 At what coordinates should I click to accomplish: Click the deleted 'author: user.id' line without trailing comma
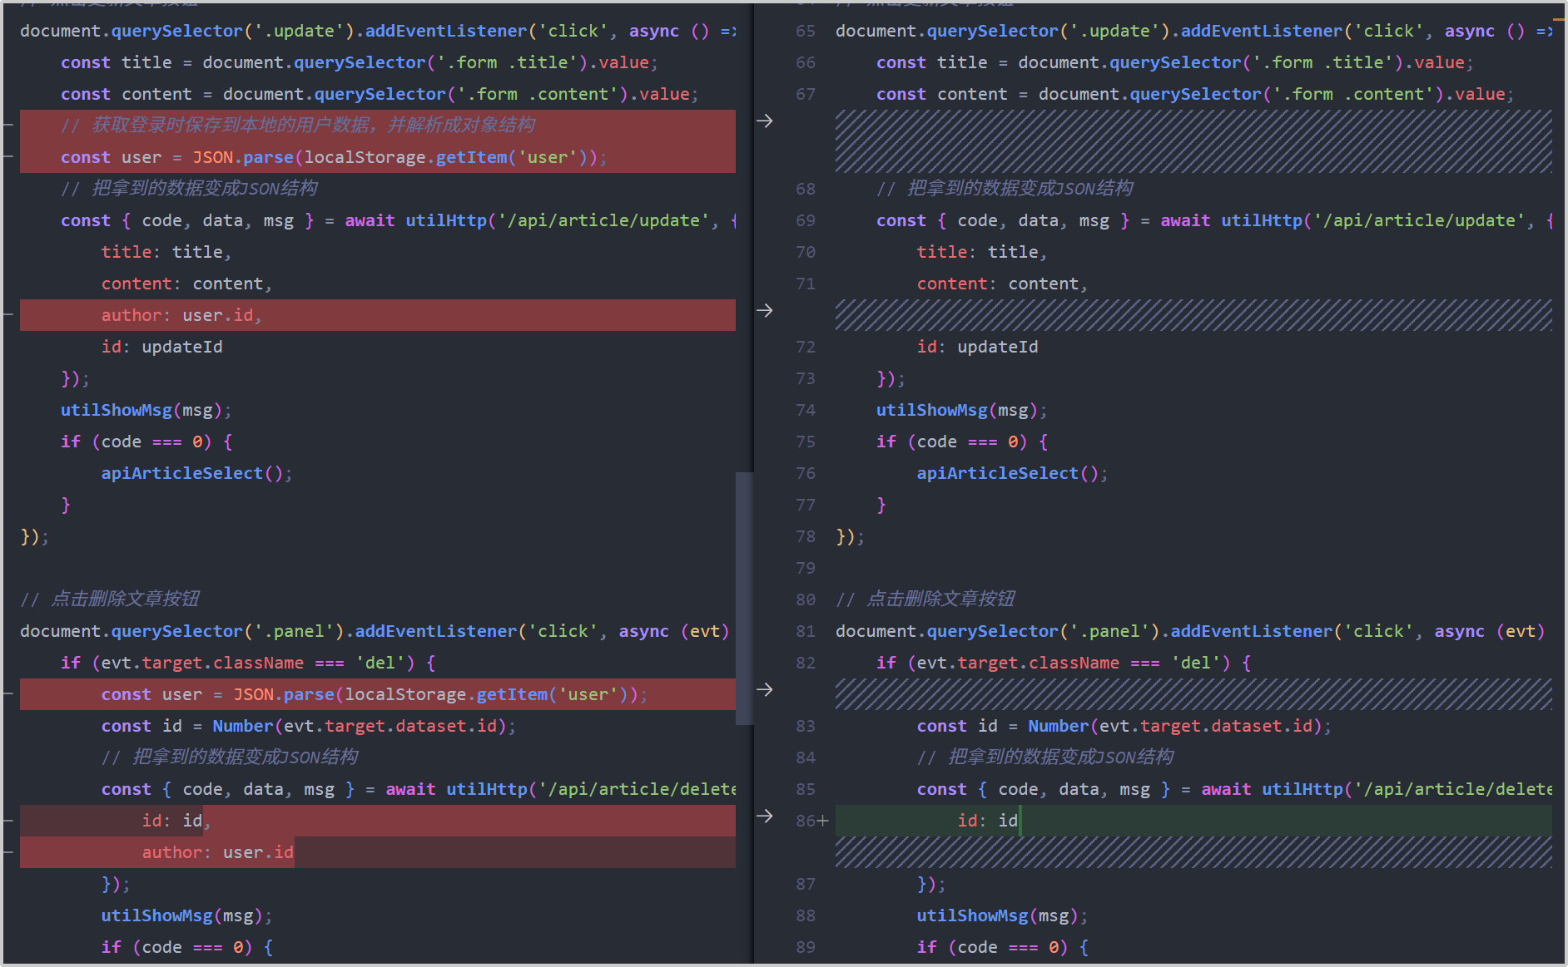(217, 853)
